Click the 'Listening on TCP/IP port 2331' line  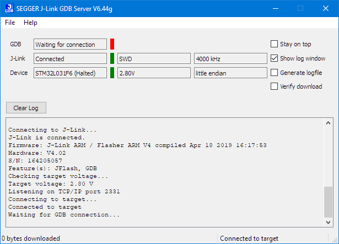point(64,192)
